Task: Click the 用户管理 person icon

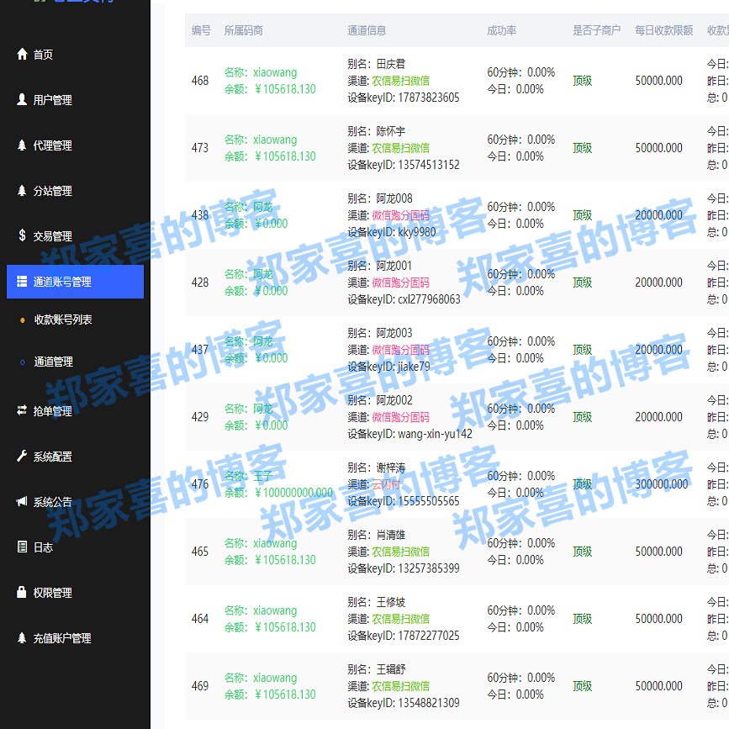Action: click(x=22, y=99)
